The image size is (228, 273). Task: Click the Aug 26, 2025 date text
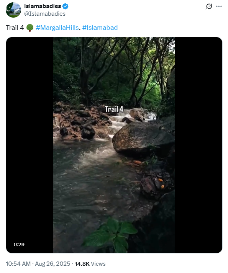[x=52, y=264]
